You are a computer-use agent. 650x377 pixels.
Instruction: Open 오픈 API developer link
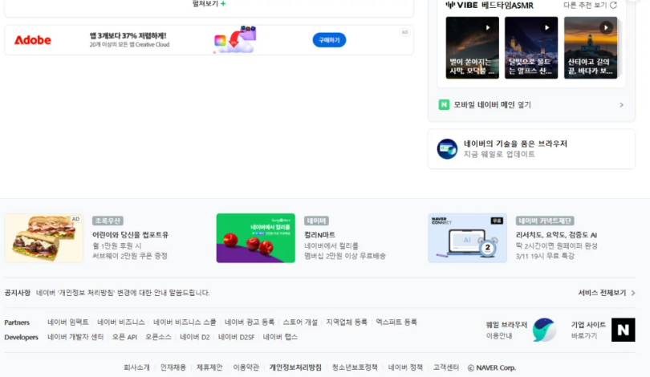coord(124,337)
